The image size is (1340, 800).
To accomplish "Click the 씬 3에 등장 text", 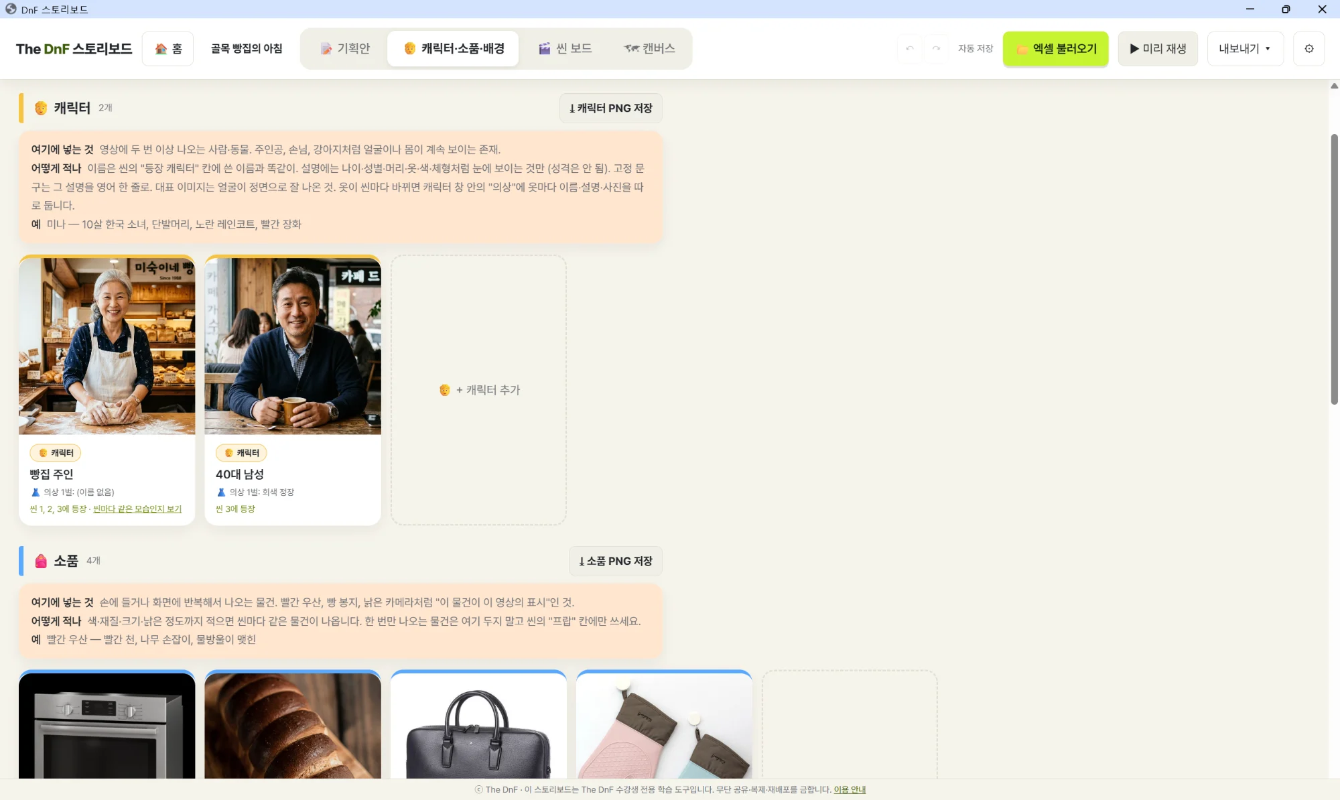I will point(235,509).
